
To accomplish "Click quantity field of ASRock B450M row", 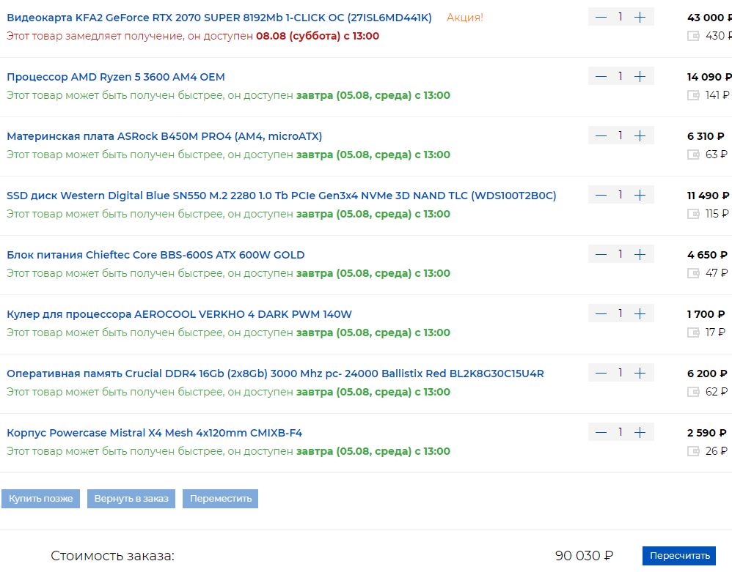I will coord(621,135).
